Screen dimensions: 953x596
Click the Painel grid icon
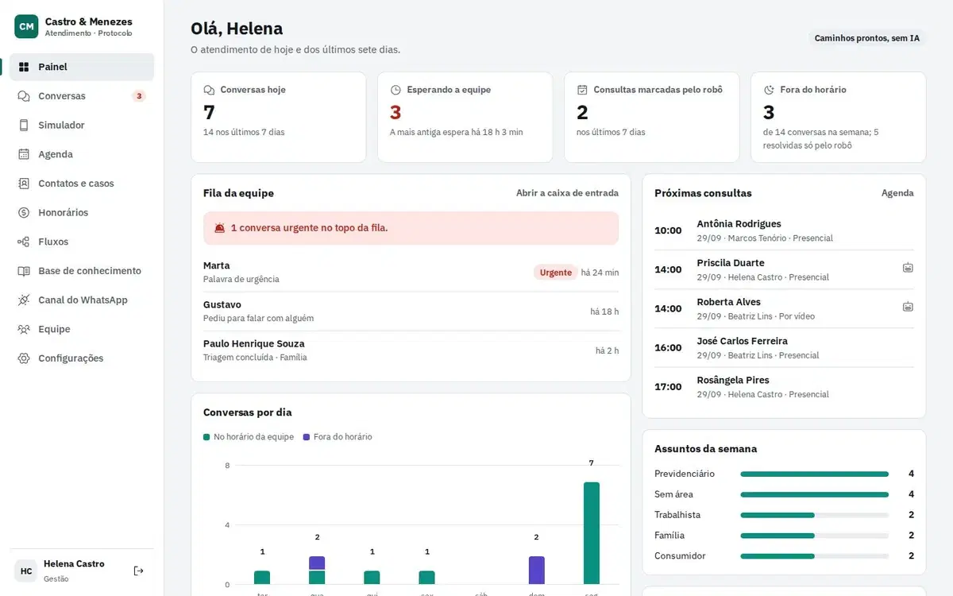[24, 67]
